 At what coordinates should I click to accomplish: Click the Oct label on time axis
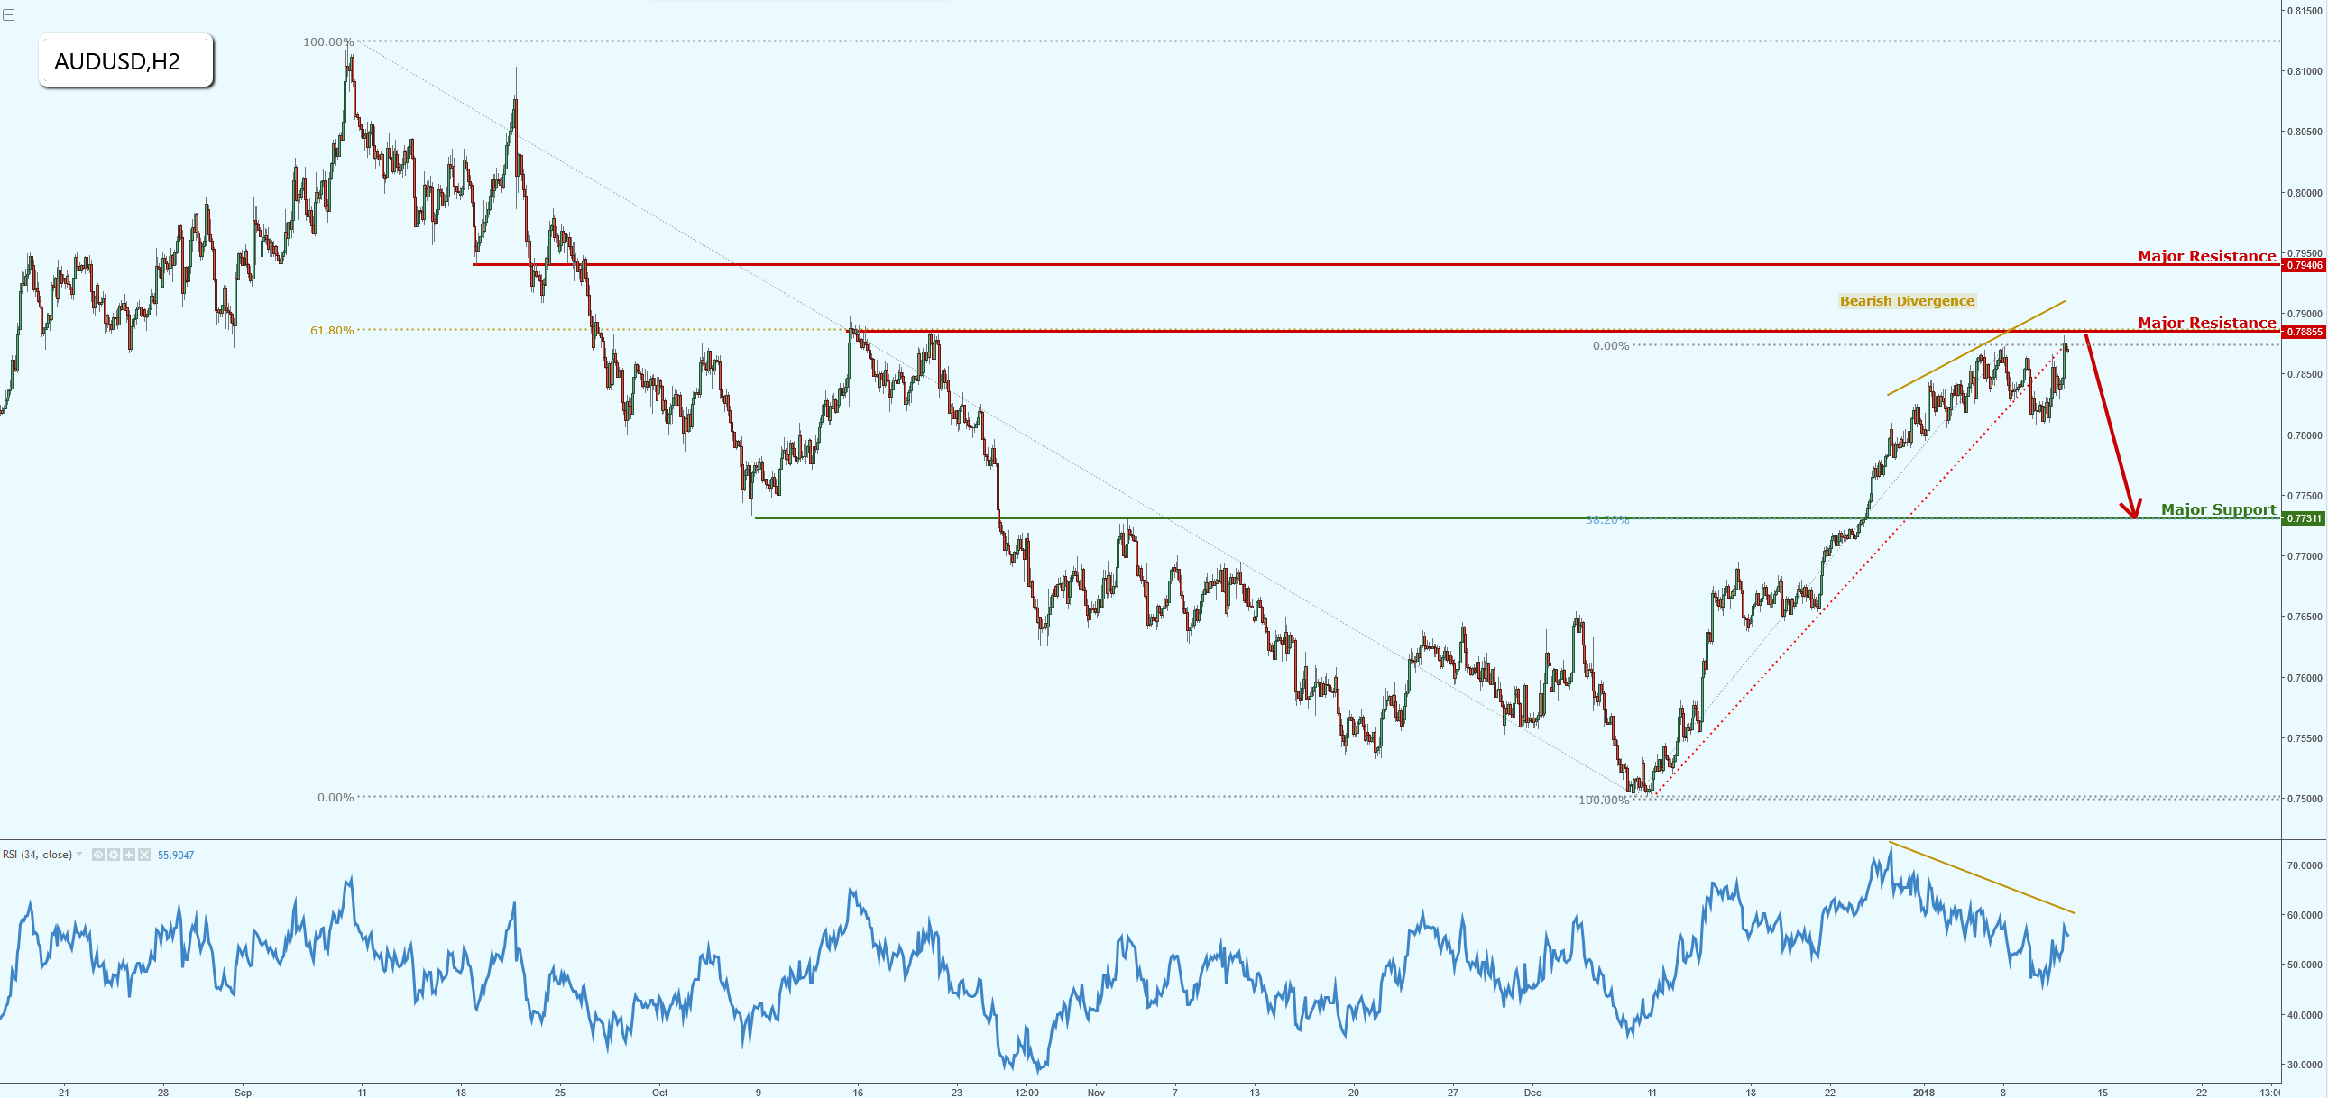(x=659, y=1092)
